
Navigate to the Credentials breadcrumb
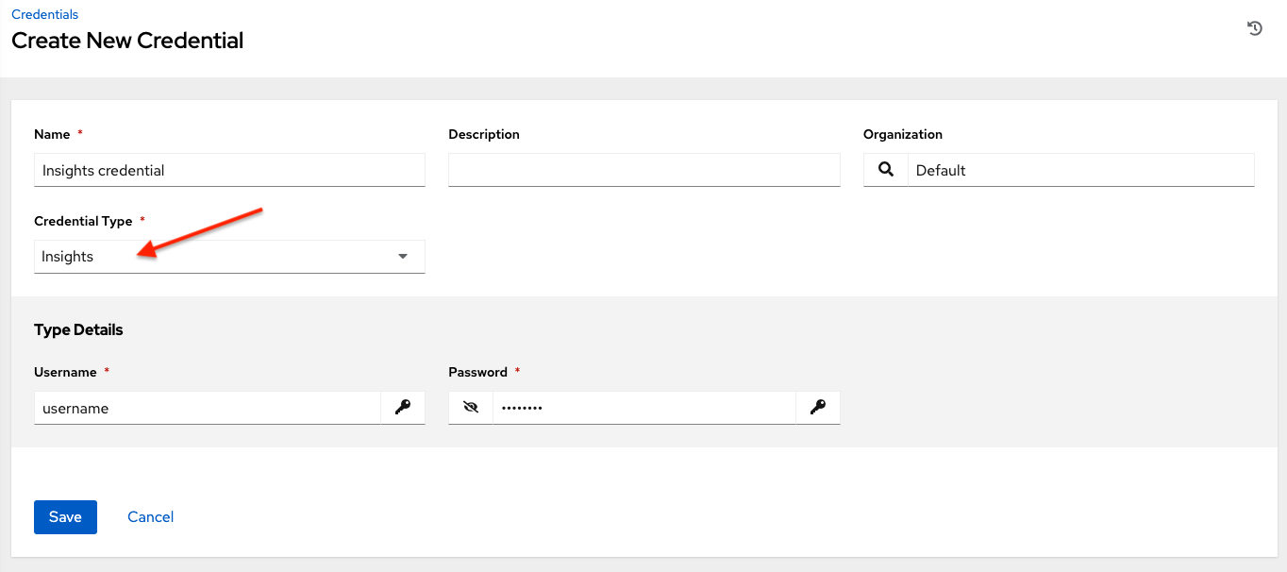pyautogui.click(x=45, y=14)
